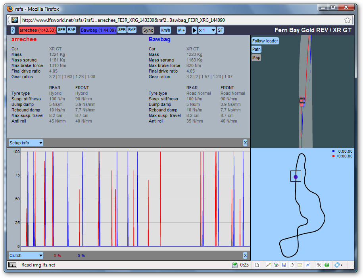Viewport: 363px width, 278px height.
Task: Click the Fern Bay Gold REV / XR GT title
Action: (313, 30)
